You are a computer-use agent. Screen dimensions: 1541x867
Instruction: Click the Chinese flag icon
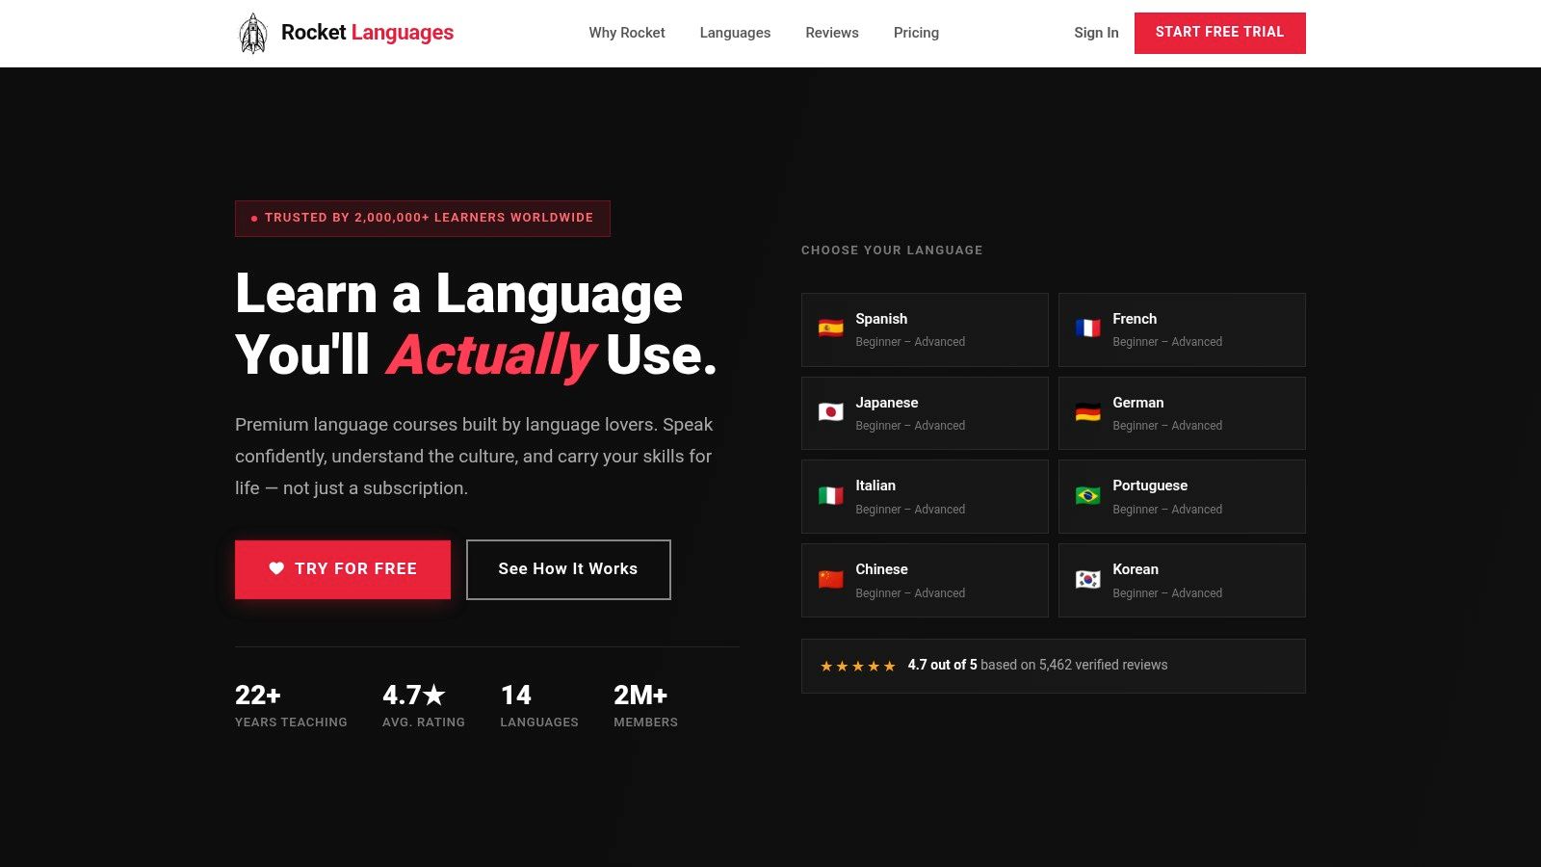(x=830, y=580)
